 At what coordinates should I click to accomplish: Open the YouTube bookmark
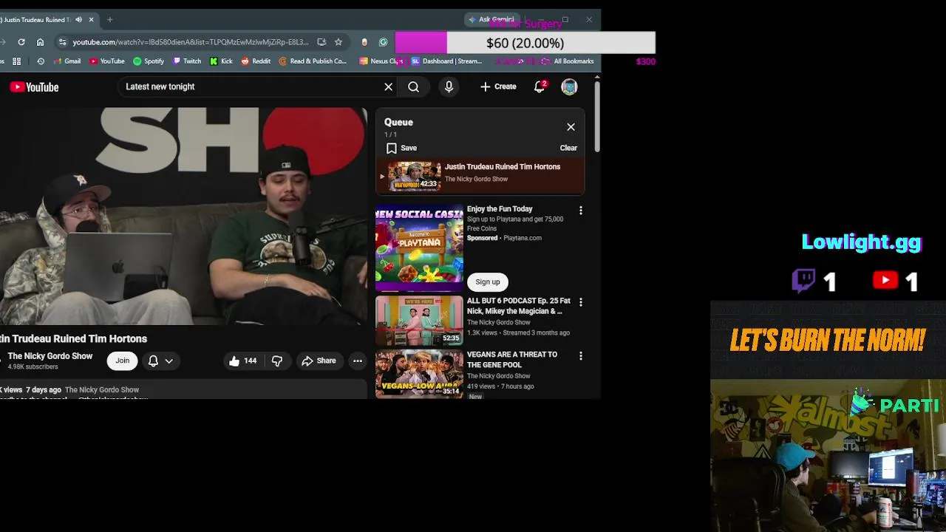tap(107, 61)
